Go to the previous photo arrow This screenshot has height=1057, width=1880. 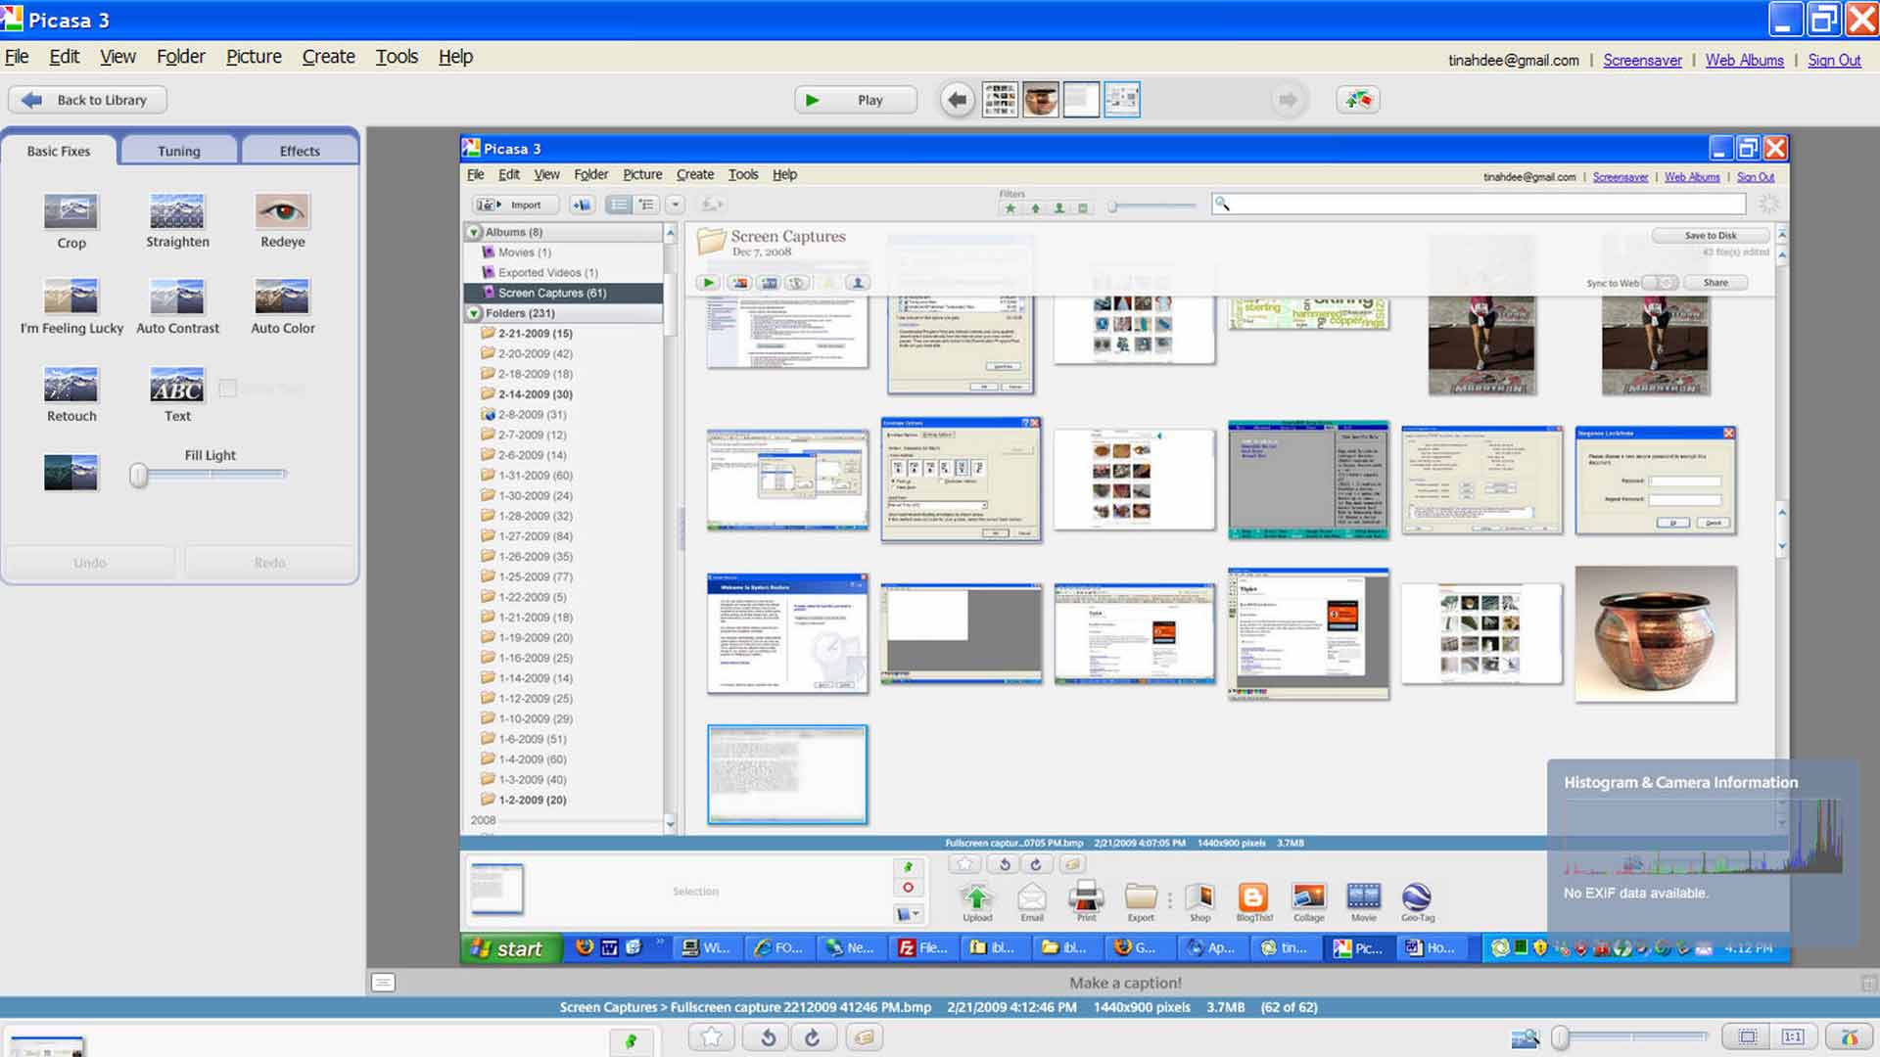pos(958,100)
